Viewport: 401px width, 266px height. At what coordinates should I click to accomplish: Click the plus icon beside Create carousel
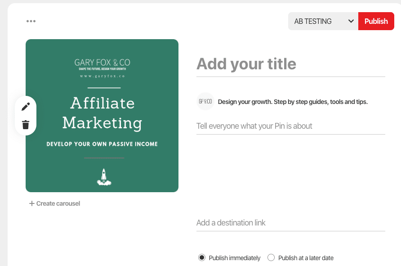coord(32,203)
